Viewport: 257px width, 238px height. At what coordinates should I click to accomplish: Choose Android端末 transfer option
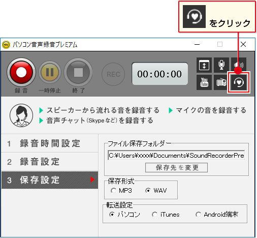[x=217, y=215]
